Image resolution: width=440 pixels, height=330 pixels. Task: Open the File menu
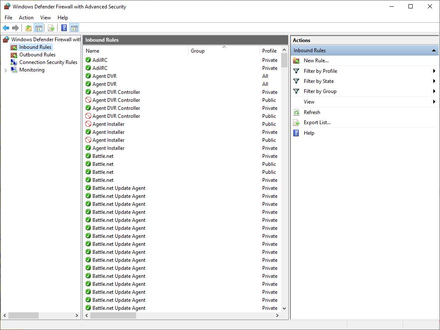pos(8,17)
